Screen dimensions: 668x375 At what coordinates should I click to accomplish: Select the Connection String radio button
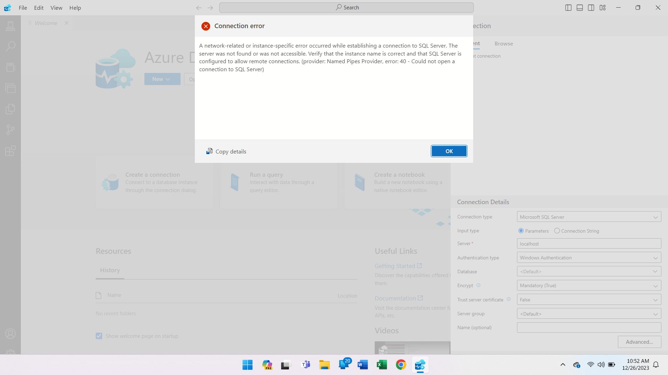click(557, 231)
